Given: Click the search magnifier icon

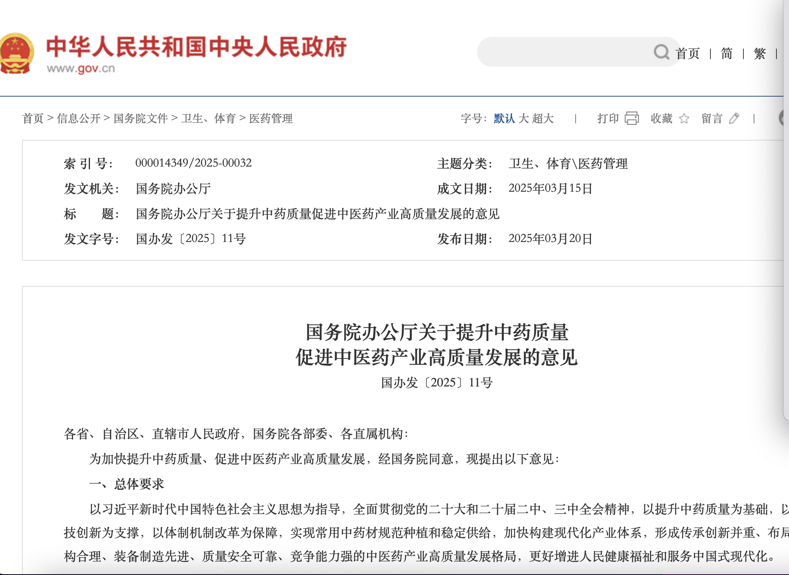Looking at the screenshot, I should (x=661, y=52).
